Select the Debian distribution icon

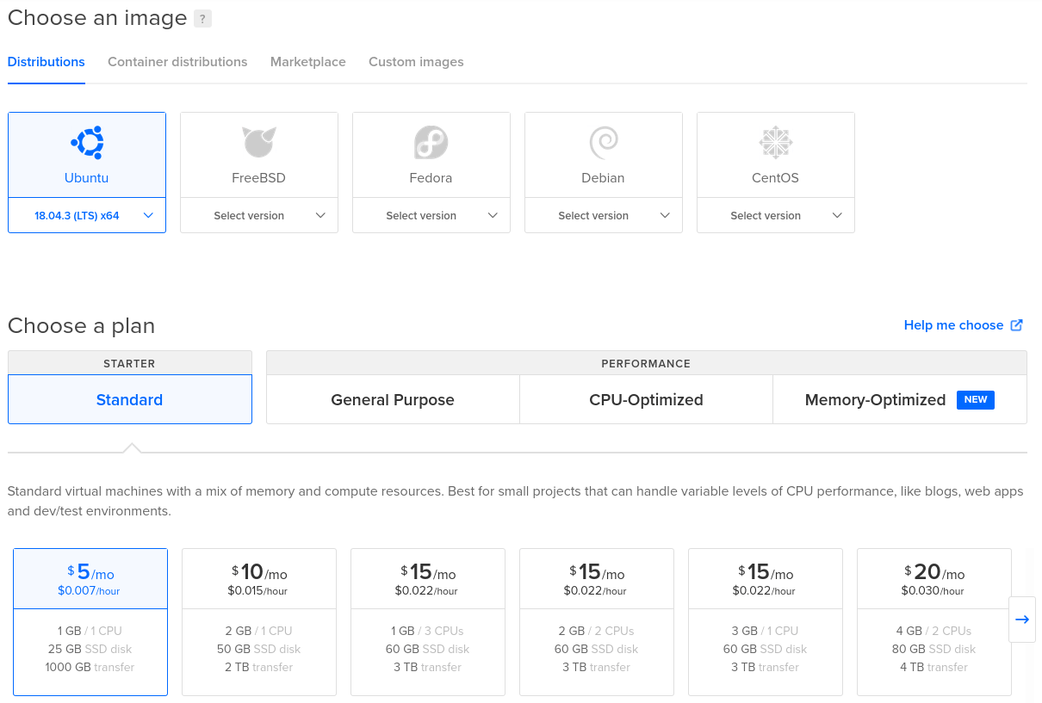click(603, 142)
